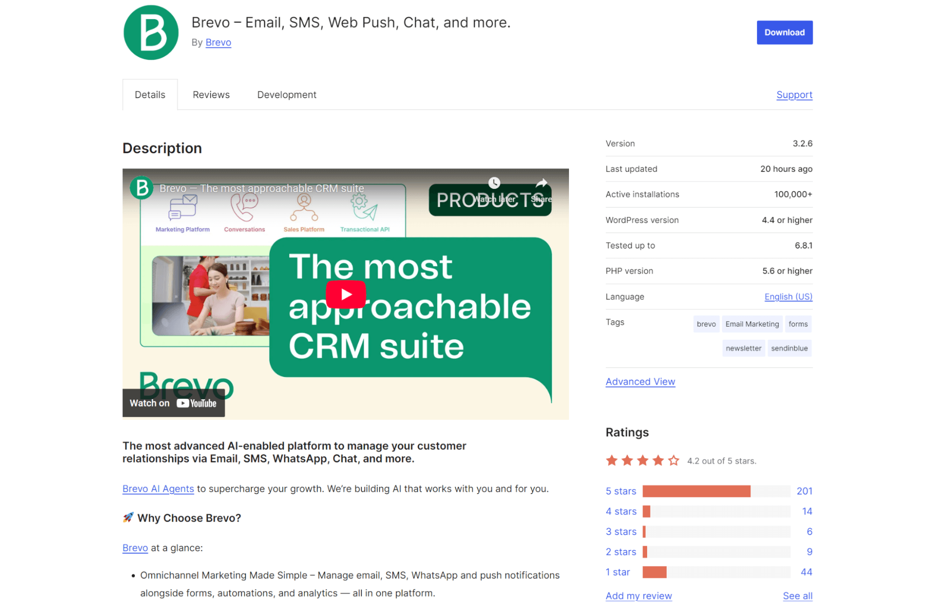Switch to the Reviews tab
This screenshot has height=603, width=930.
click(x=211, y=94)
